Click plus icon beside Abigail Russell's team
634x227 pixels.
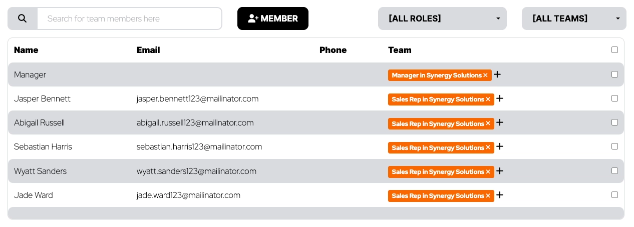click(x=500, y=122)
